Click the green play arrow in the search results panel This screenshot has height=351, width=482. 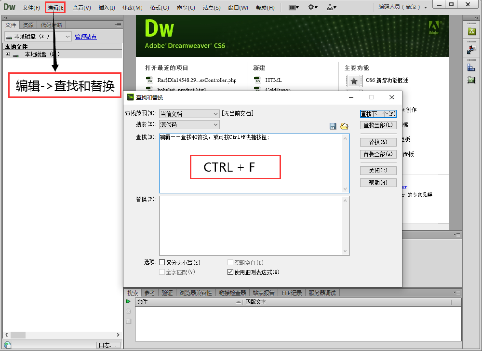coord(128,301)
